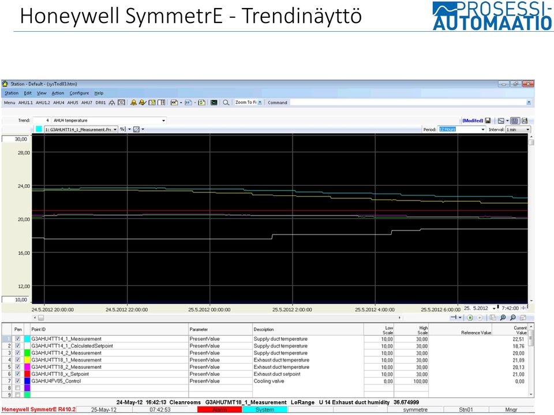The width and height of the screenshot is (554, 415).
Task: Navigate to AHU1.2 display
Action: 43,103
